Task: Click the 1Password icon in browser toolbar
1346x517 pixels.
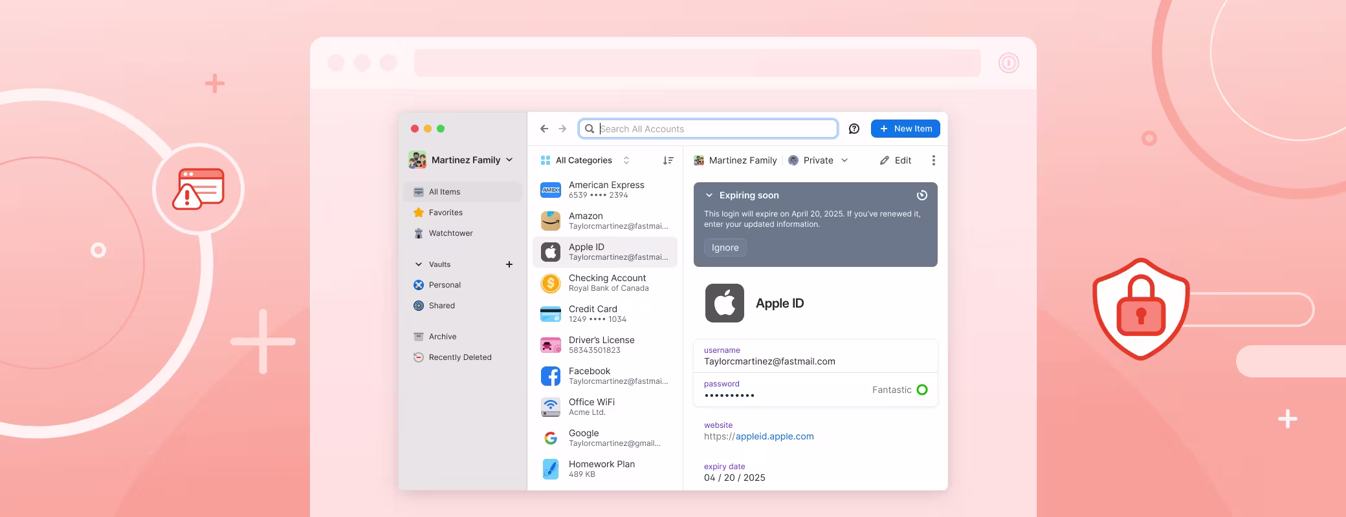Action: pyautogui.click(x=1009, y=63)
